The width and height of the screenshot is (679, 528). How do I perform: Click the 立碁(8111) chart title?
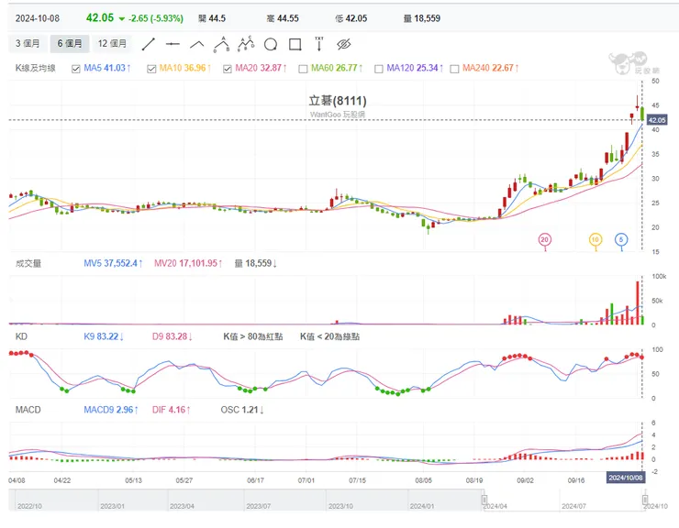(338, 101)
